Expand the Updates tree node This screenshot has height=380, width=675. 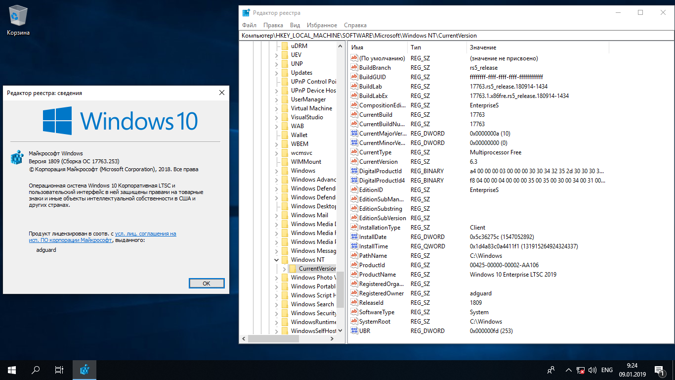click(276, 73)
